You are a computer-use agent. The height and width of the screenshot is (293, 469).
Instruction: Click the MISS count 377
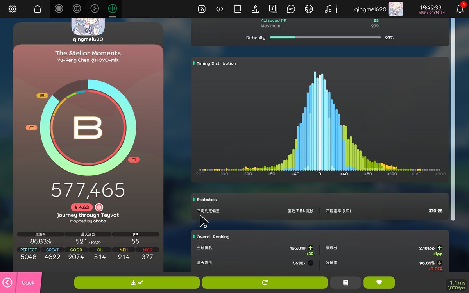click(x=147, y=257)
